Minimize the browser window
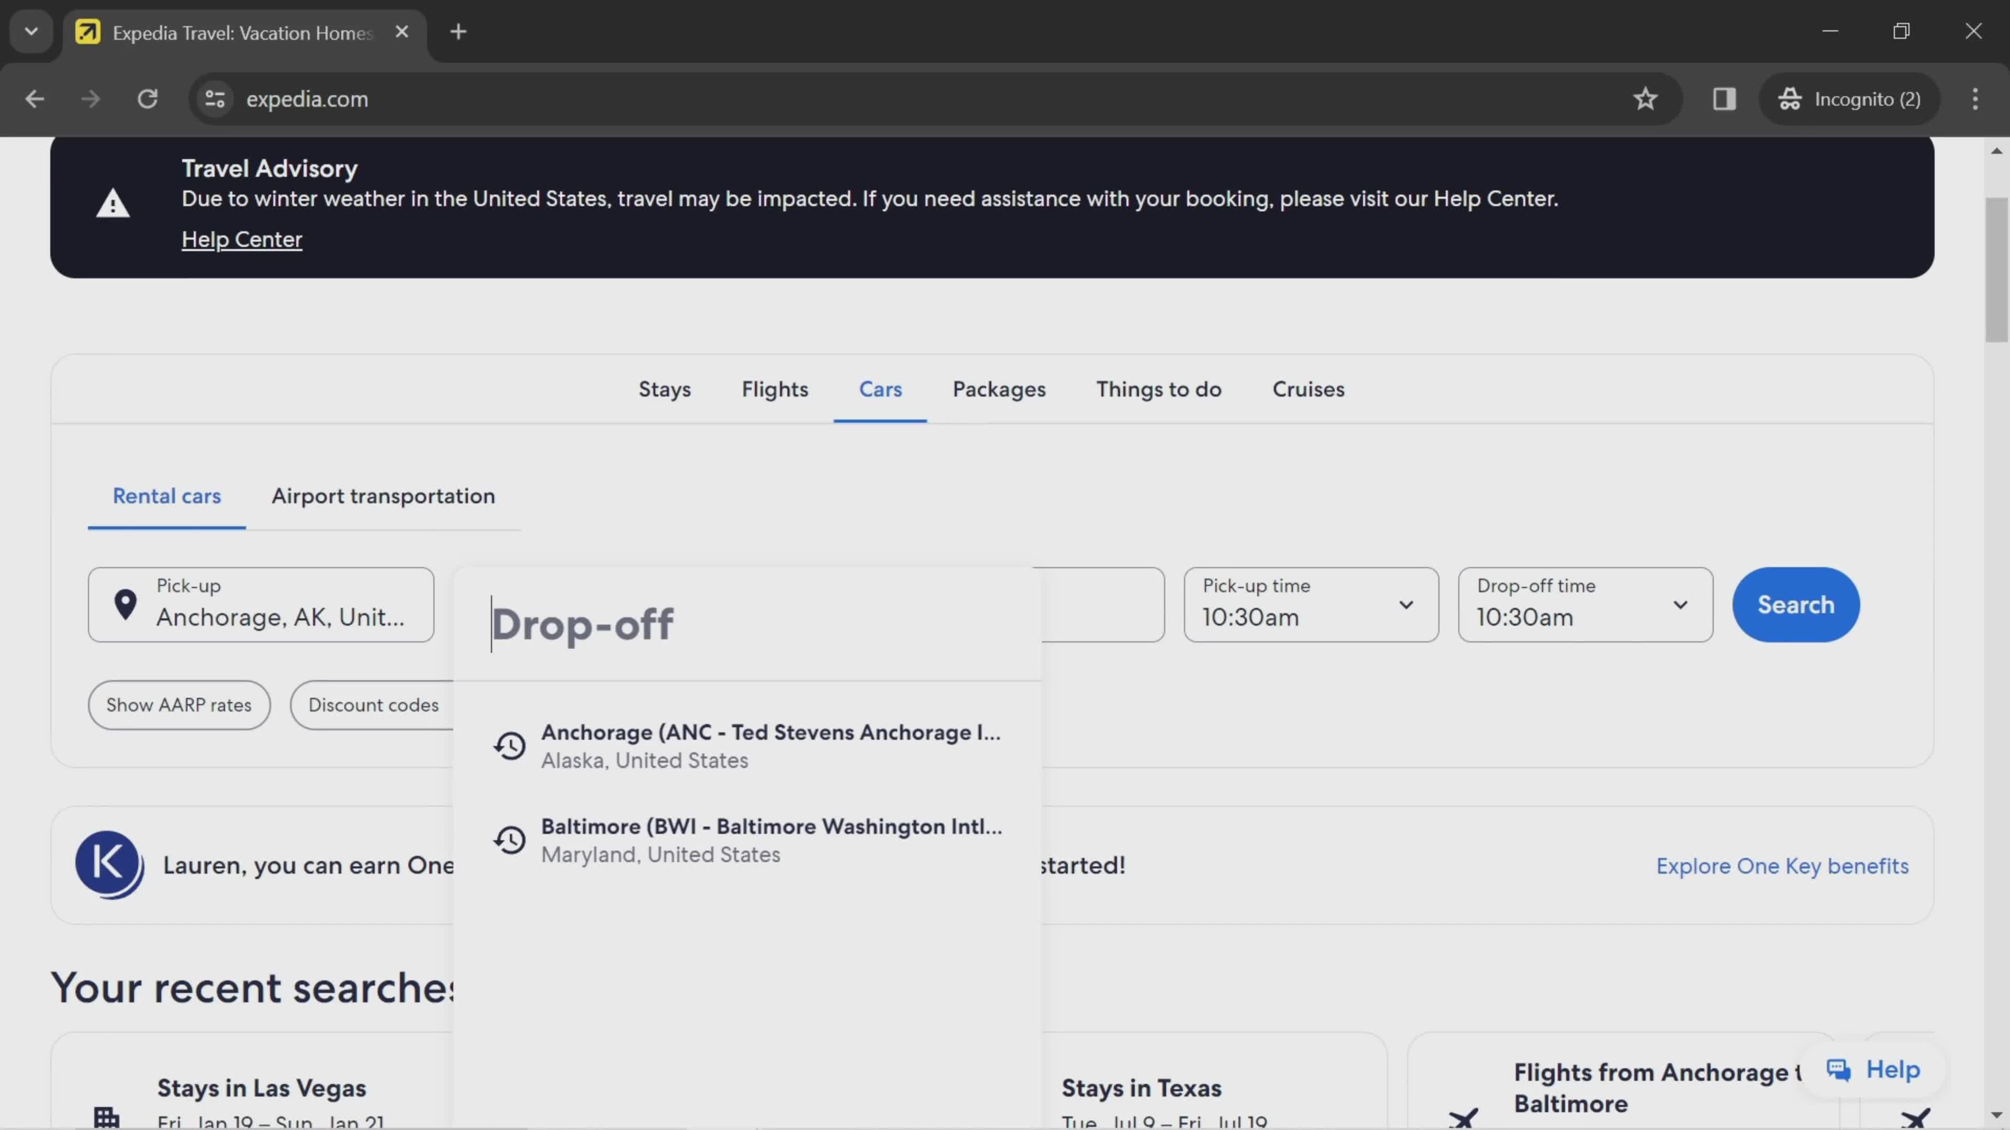This screenshot has width=2010, height=1130. 1830,31
